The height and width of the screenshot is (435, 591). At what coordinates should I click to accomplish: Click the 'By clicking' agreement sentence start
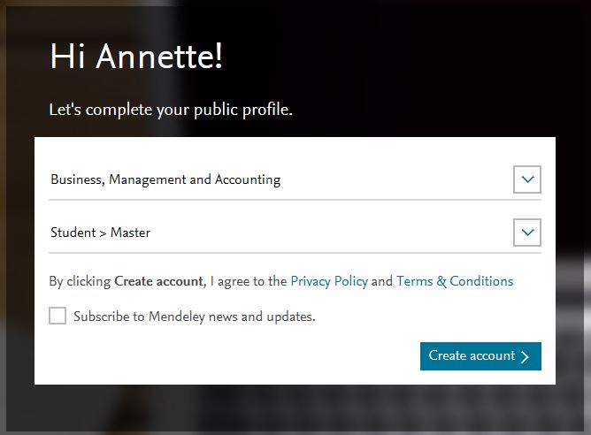(x=81, y=281)
